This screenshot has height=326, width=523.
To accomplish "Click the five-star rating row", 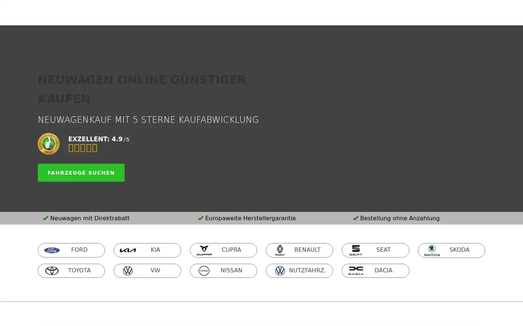I will [x=83, y=148].
